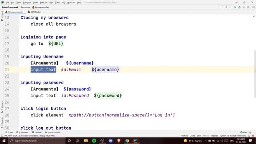
Task: Open the Project tool window sidebar button
Action: 2,16
